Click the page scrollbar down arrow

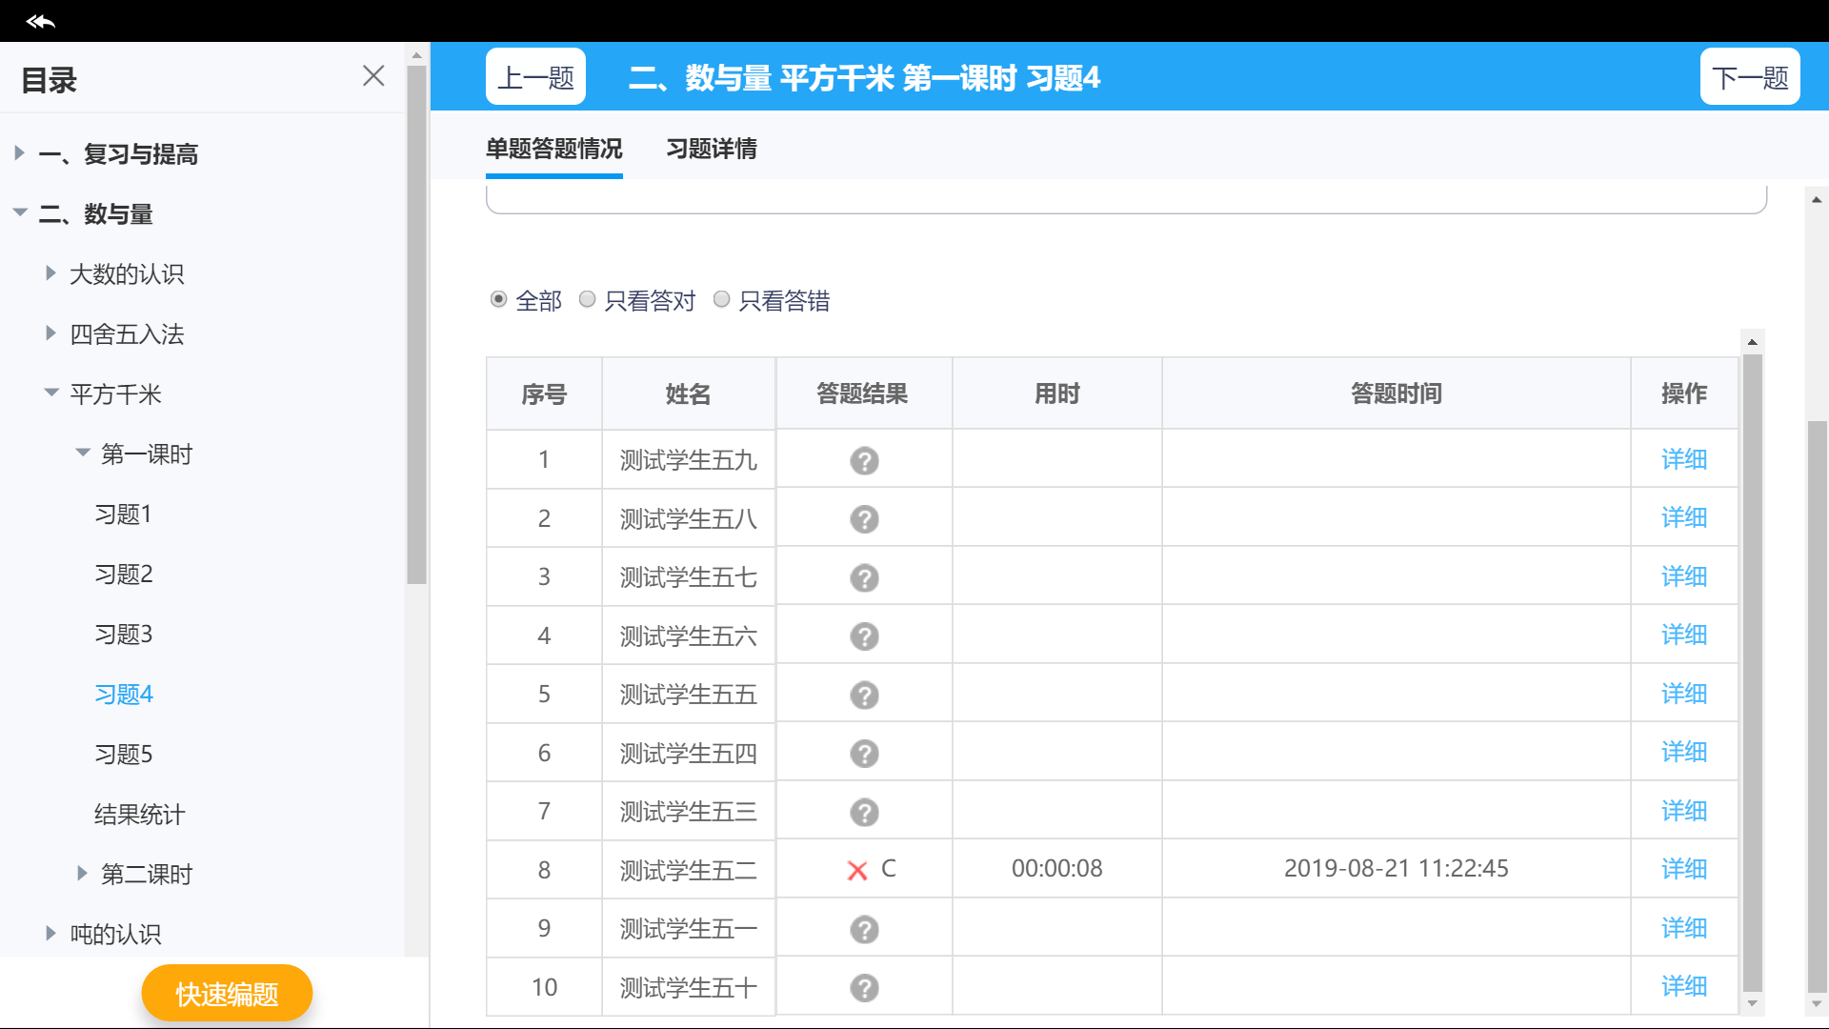pos(1817,1004)
